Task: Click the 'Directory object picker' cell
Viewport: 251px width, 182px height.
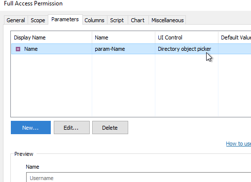Action: (186, 49)
